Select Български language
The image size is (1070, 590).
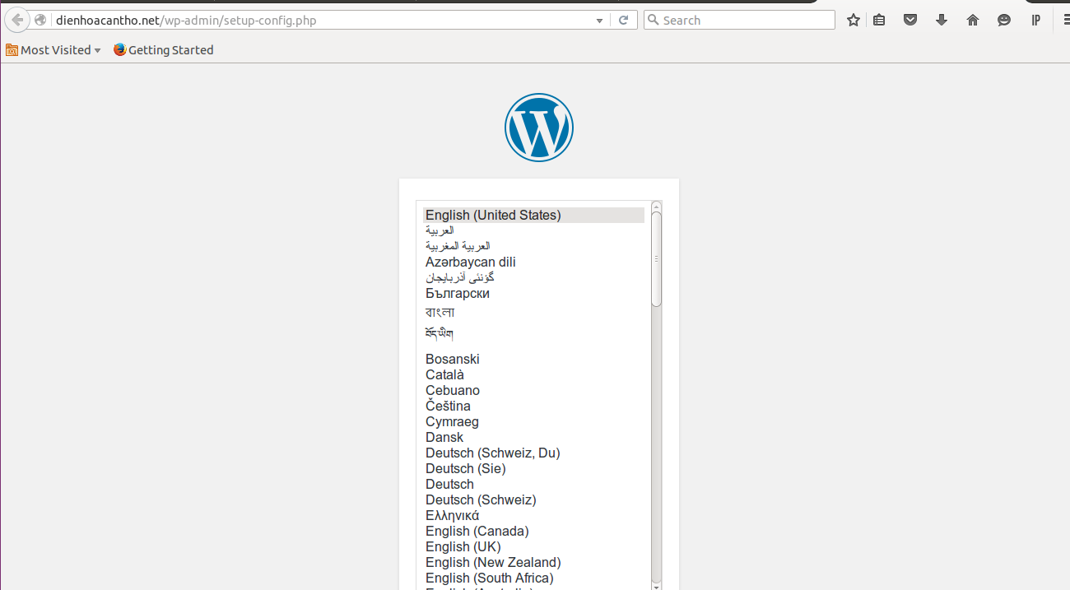[533, 294]
